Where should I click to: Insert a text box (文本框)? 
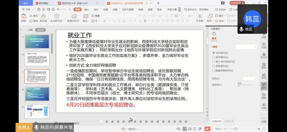click(x=200, y=16)
